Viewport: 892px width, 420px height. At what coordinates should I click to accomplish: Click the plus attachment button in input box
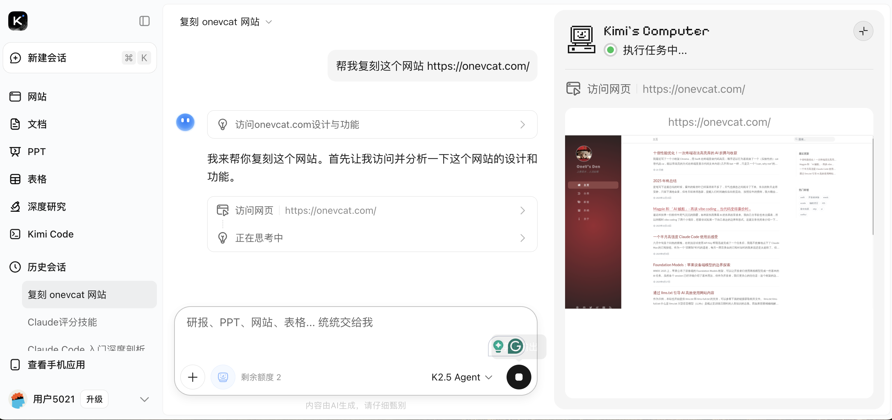192,377
